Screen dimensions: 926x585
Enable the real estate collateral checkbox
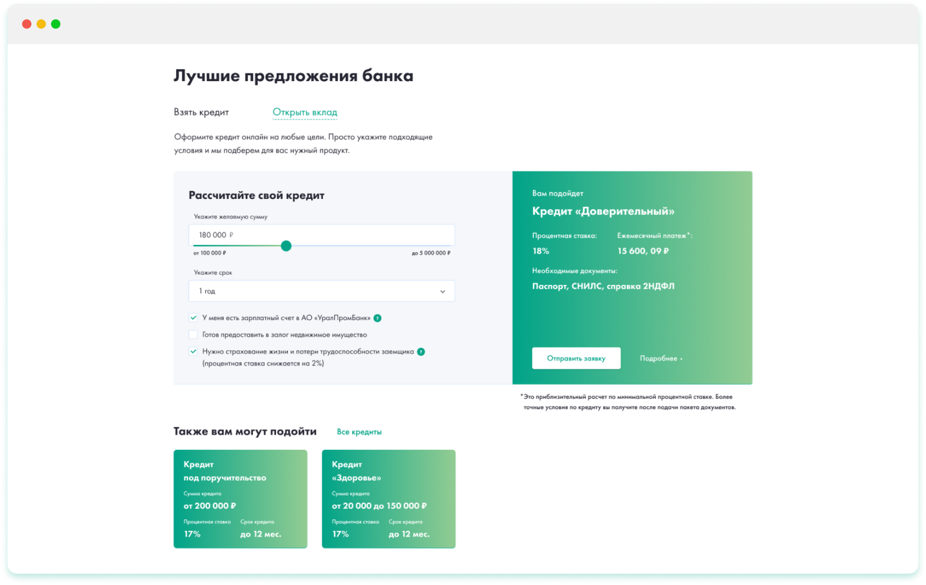point(193,335)
